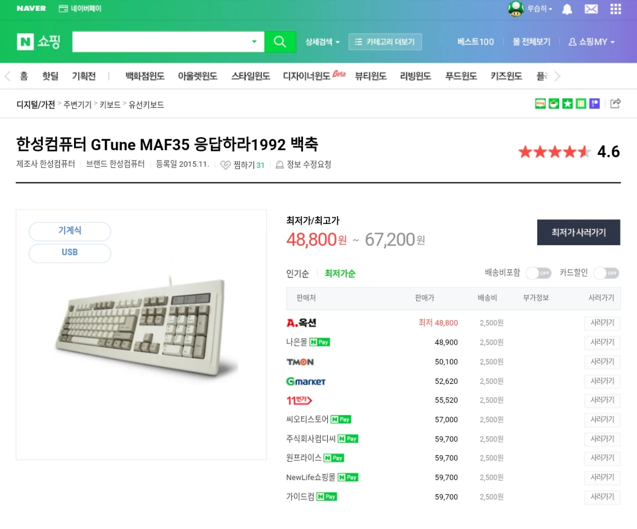
Task: Click the mushroom profile avatar
Action: coord(516,9)
